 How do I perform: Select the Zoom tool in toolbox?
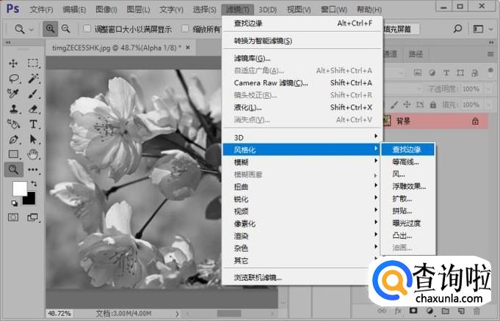tap(13, 169)
